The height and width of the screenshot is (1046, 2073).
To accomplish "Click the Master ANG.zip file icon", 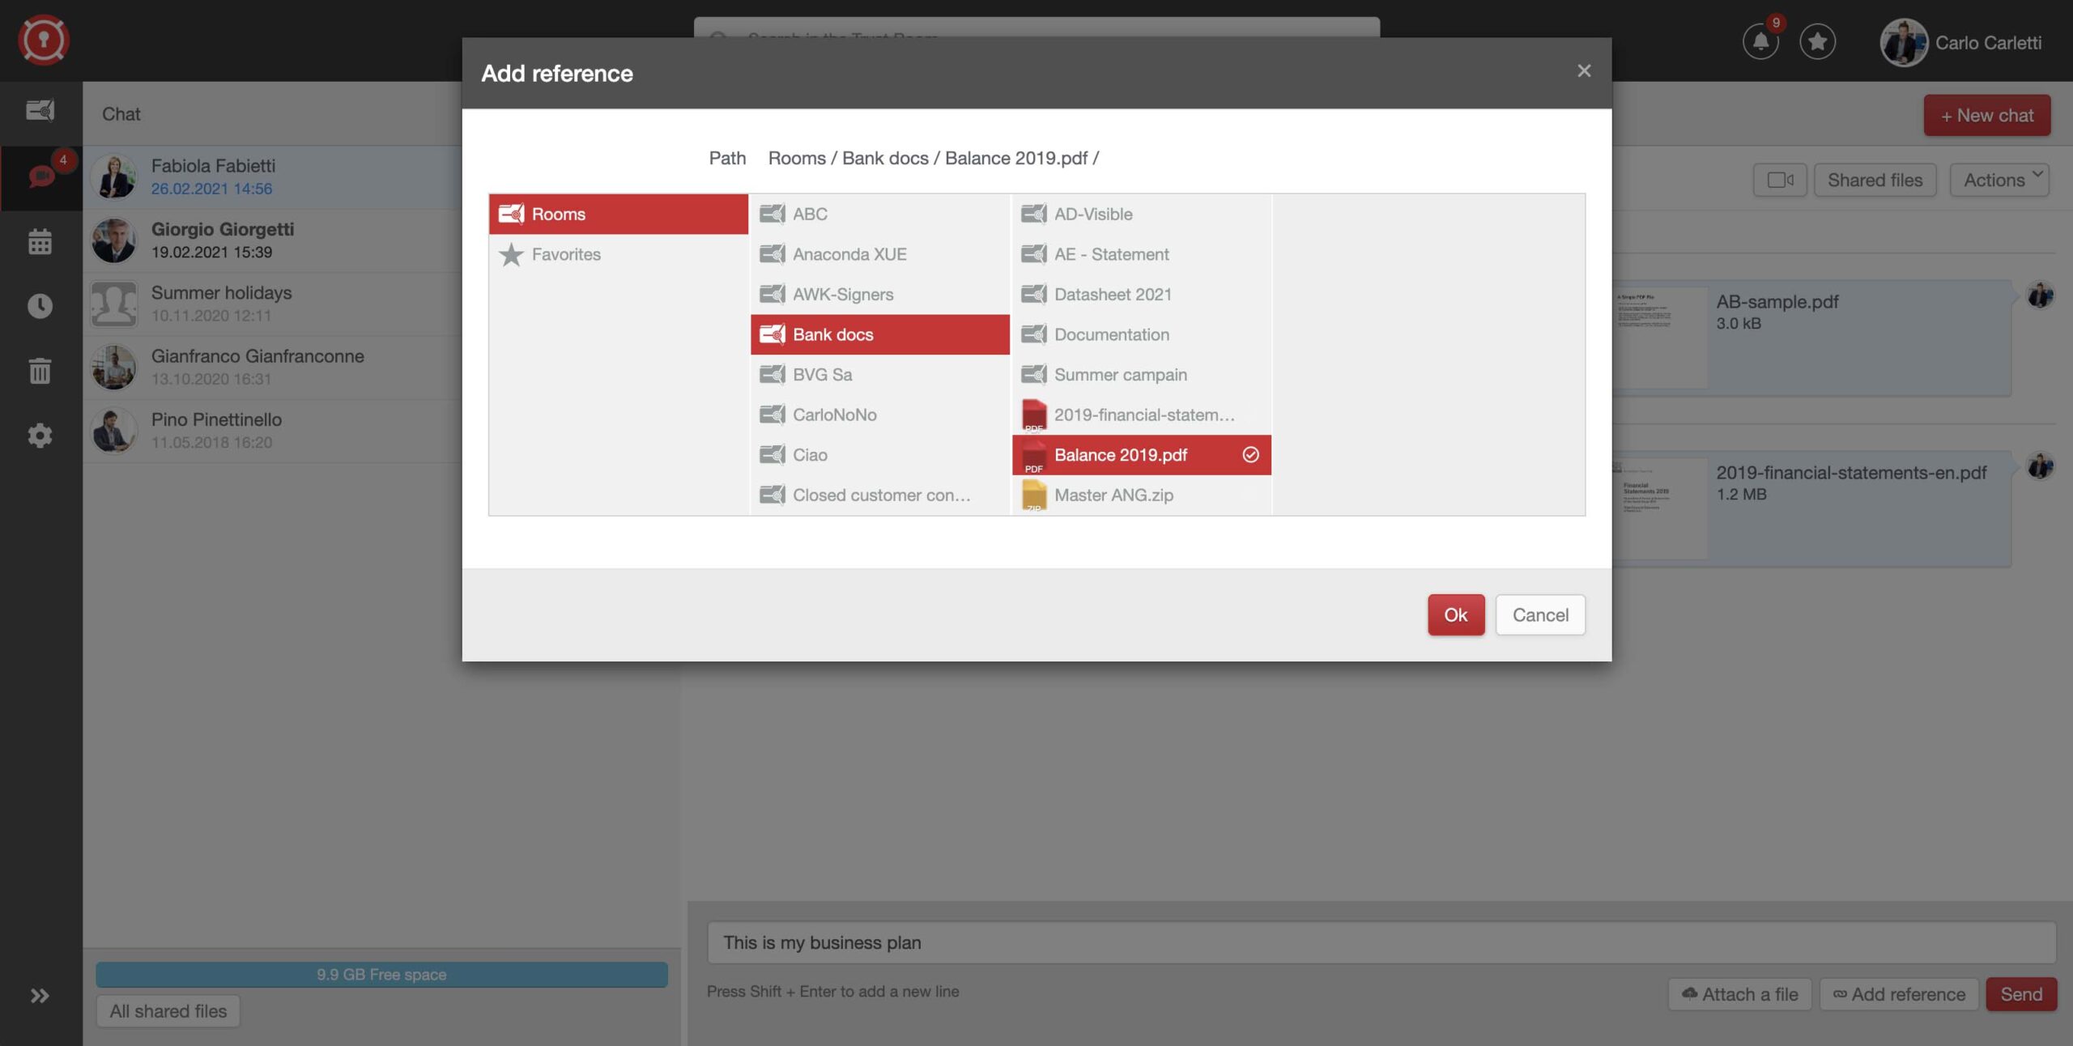I will click(1033, 495).
